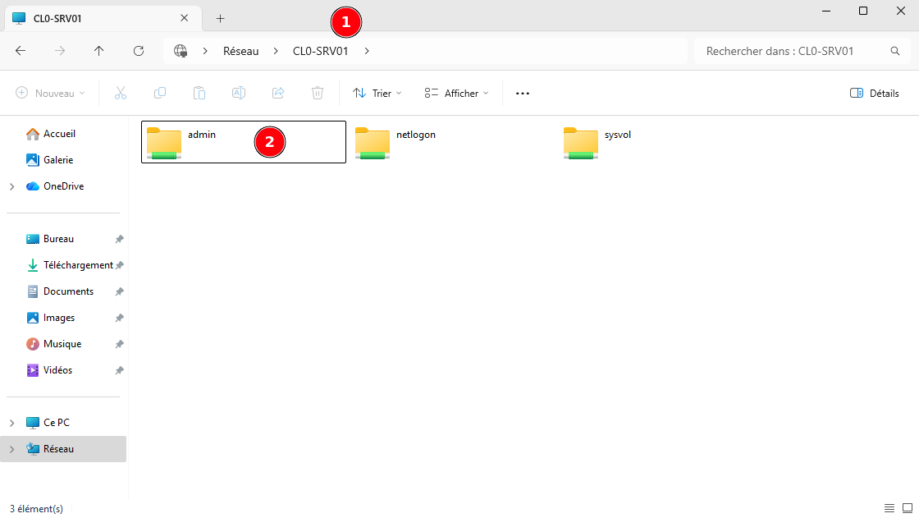The height and width of the screenshot is (518, 919).
Task: Click the forward navigation arrow
Action: (x=60, y=51)
